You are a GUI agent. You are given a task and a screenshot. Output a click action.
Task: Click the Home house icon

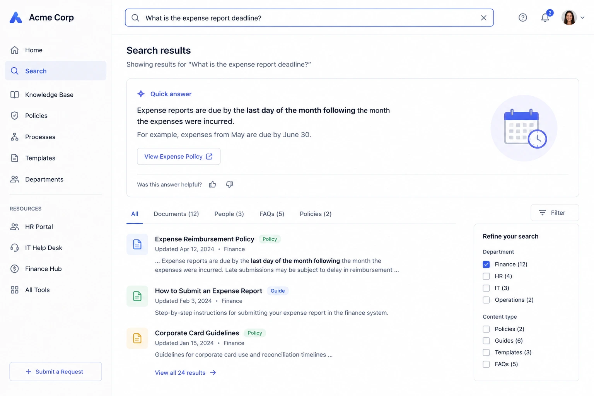15,50
